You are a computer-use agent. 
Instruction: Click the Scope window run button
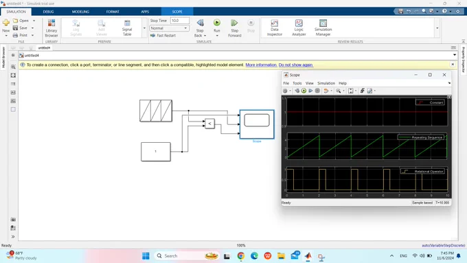pos(304,91)
